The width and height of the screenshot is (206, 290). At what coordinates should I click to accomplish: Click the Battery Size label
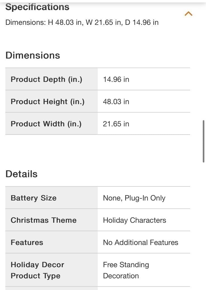(33, 198)
